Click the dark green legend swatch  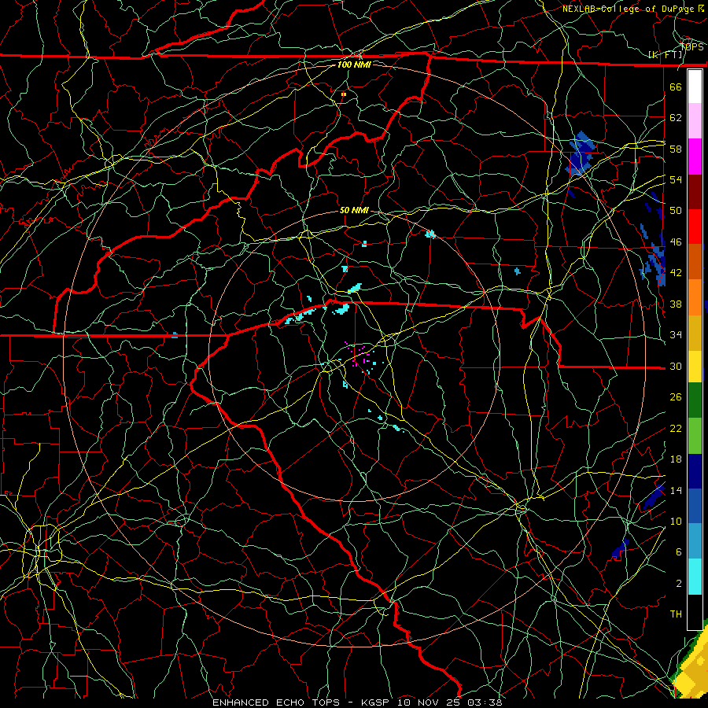695,400
